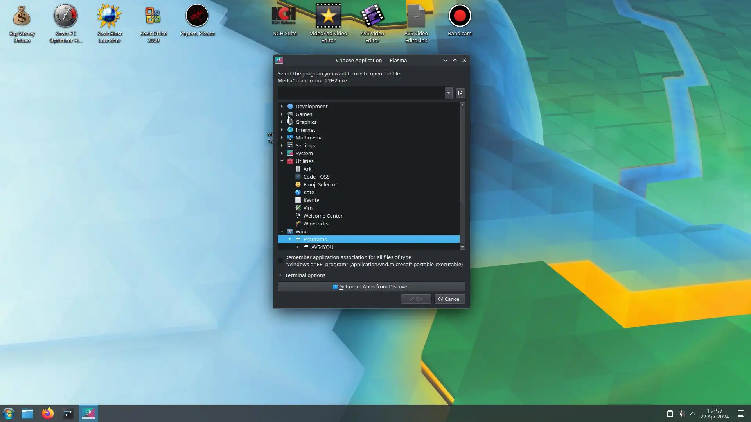751x422 pixels.
Task: Collapse the Utilities category
Action: coord(282,161)
